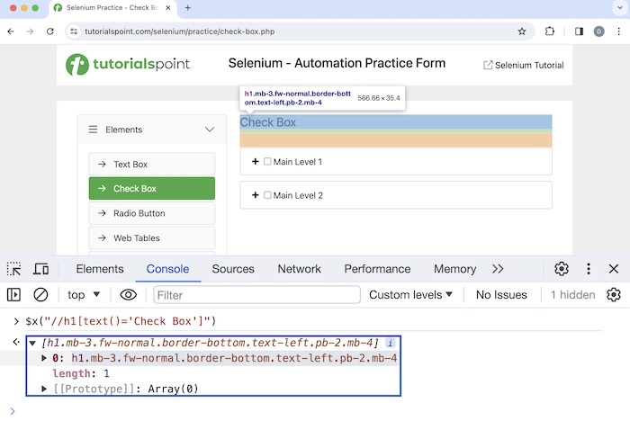This screenshot has width=630, height=421.
Task: Switch to the Network tab
Action: click(299, 269)
